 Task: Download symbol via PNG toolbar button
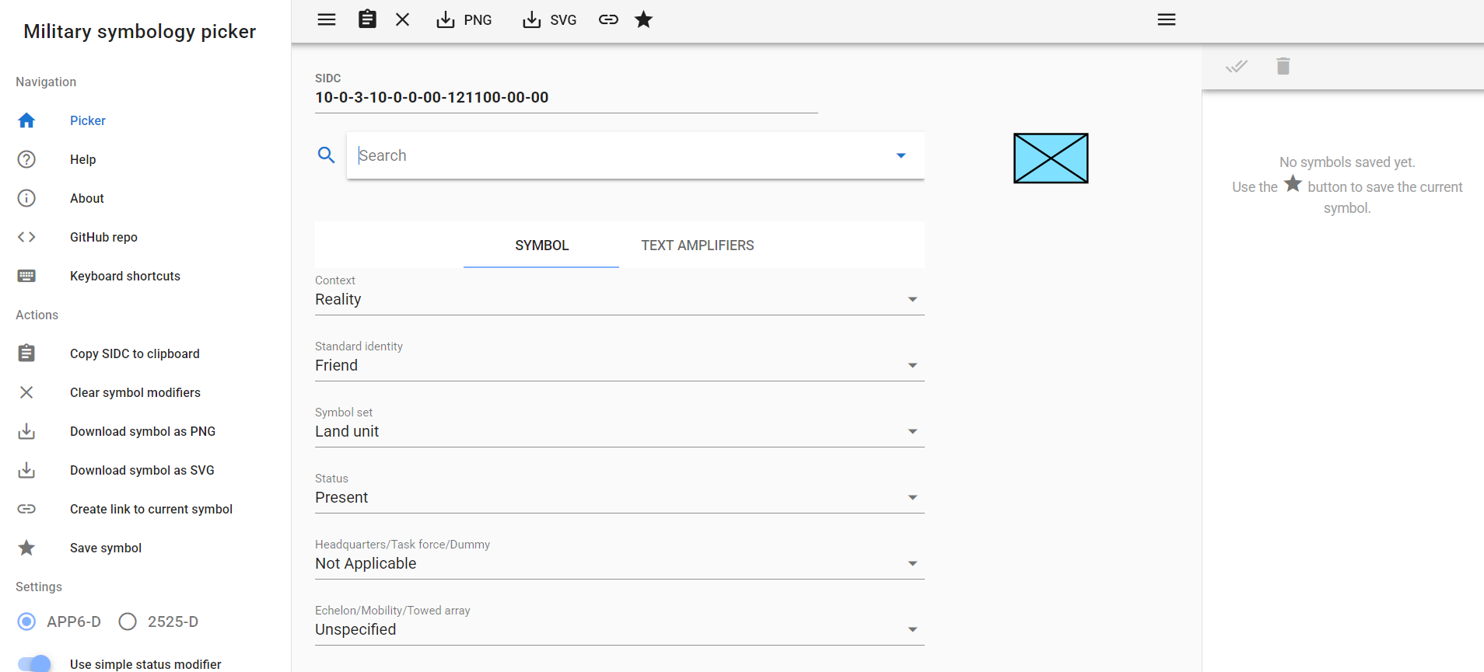pyautogui.click(x=464, y=19)
